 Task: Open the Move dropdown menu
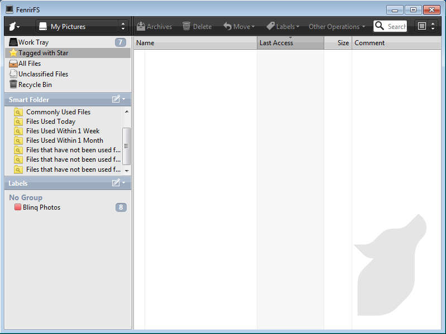[x=239, y=26]
